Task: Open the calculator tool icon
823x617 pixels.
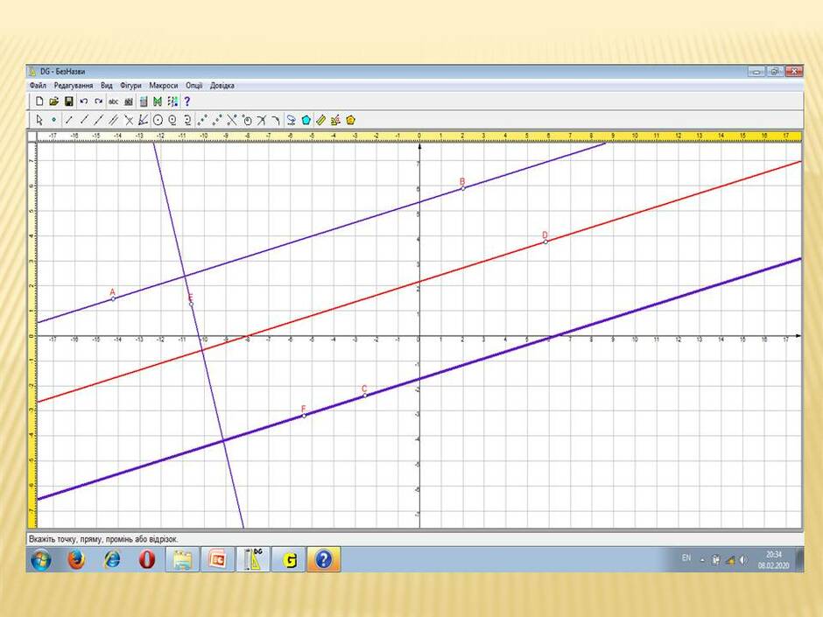Action: coord(144,102)
